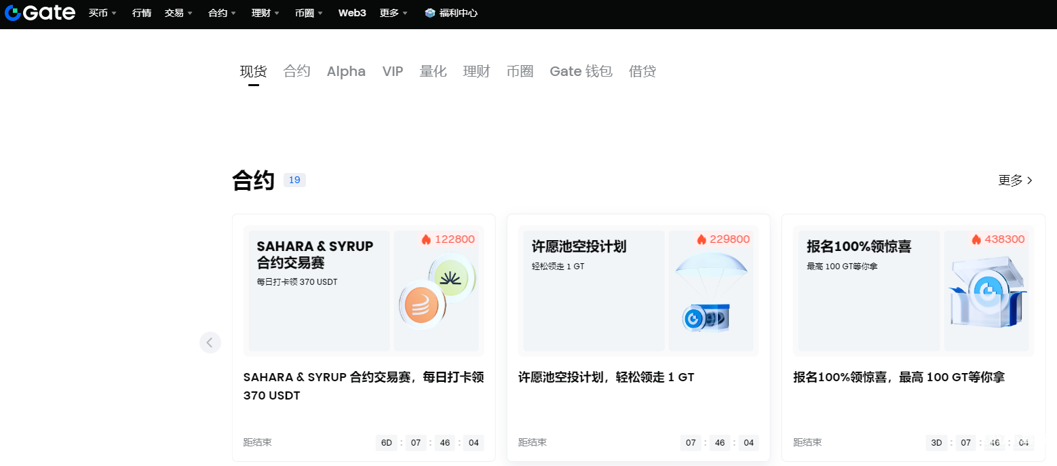Image resolution: width=1057 pixels, height=466 pixels.
Task: Click the 3D countdown box
Action: click(x=936, y=443)
